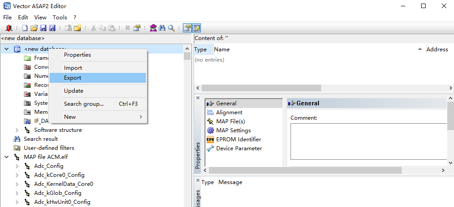The height and width of the screenshot is (207, 454).
Task: Click the Delete X icon in the toolbar
Action: [x=127, y=28]
